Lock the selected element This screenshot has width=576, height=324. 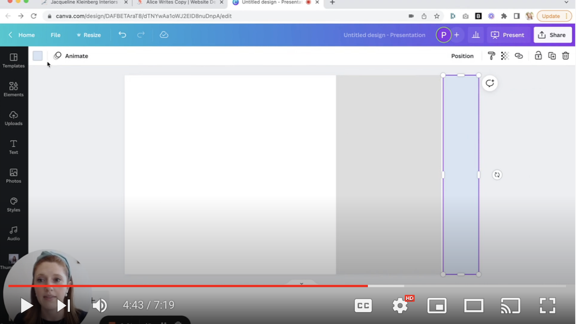pyautogui.click(x=538, y=56)
